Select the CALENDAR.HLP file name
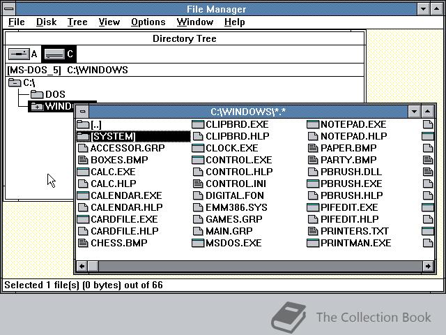The height and width of the screenshot is (335, 446). click(x=127, y=207)
